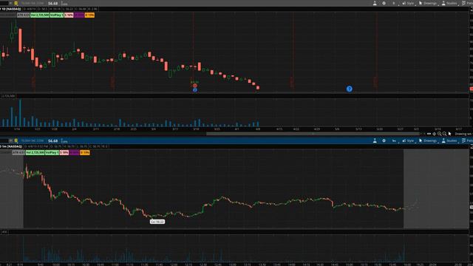The image size is (473, 266).
Task: Open the Studies menu on lower chart
Action: tap(449, 140)
